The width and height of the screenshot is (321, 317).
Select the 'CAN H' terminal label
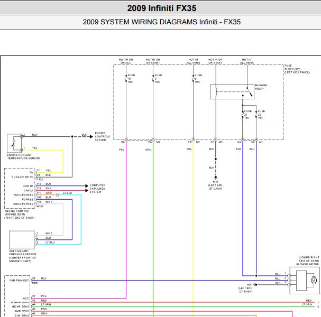[x=28, y=186]
